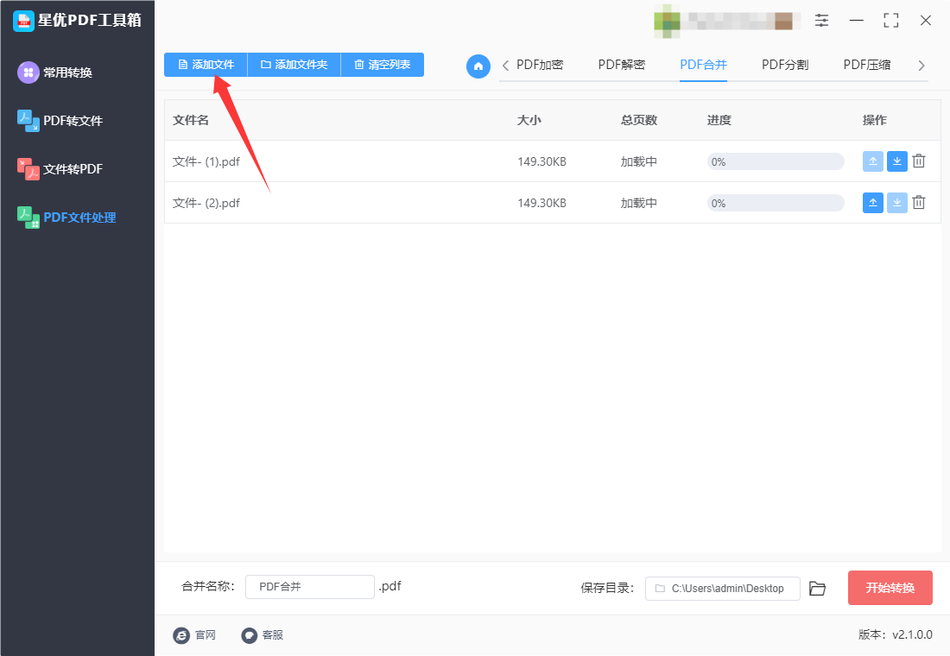This screenshot has height=656, width=950.
Task: Open the PDF转文件 sidebar section
Action: coord(60,121)
